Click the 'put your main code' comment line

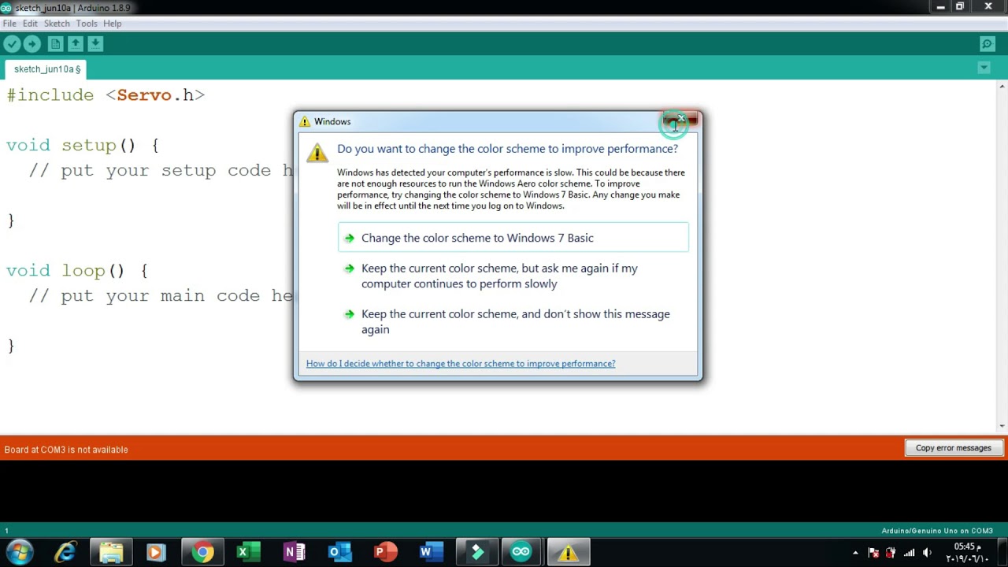[x=161, y=296]
